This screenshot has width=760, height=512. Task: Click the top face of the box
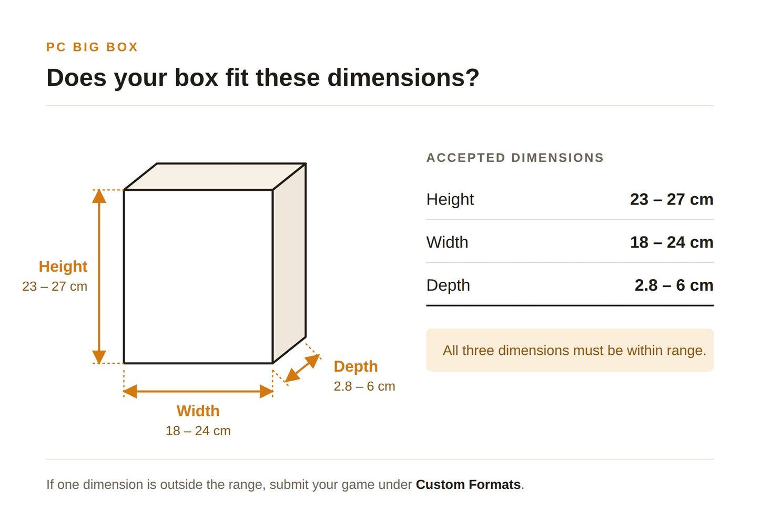pos(215,177)
